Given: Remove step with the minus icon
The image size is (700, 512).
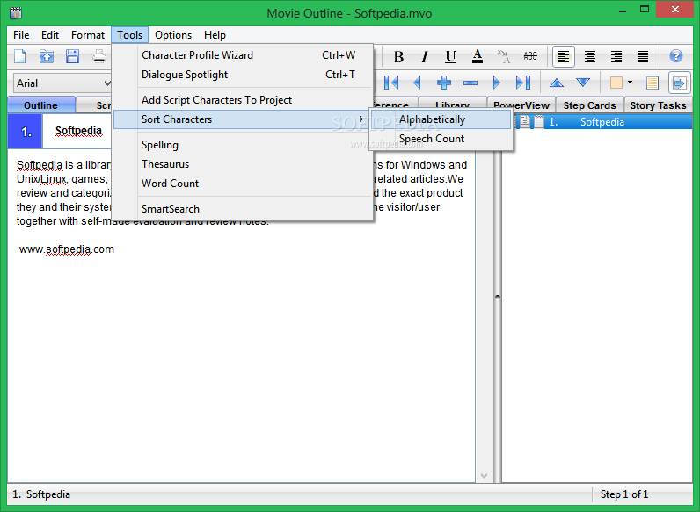Looking at the screenshot, I should pyautogui.click(x=470, y=83).
